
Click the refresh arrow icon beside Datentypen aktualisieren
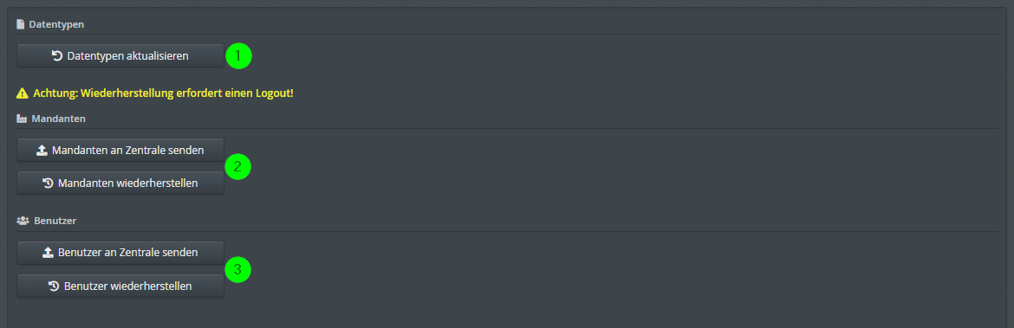[57, 55]
